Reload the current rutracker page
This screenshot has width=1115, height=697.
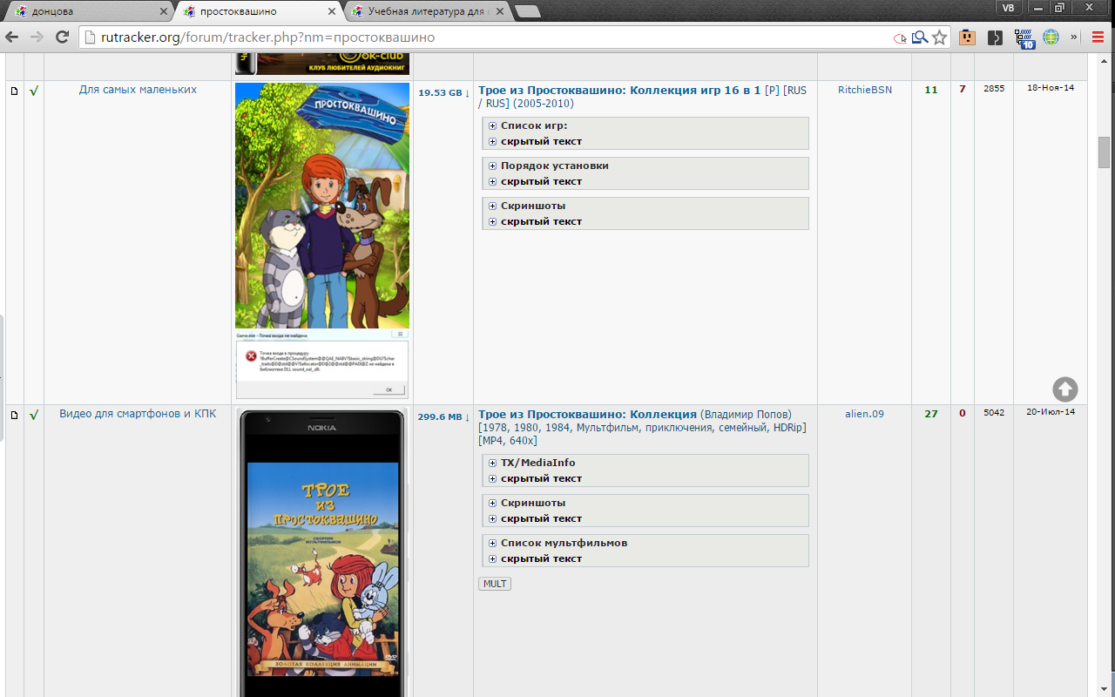62,37
